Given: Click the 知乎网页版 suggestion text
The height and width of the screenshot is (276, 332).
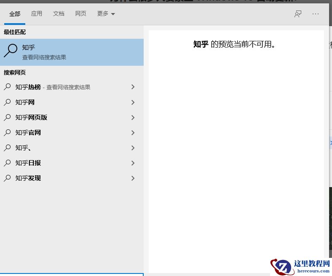Looking at the screenshot, I should [x=31, y=118].
